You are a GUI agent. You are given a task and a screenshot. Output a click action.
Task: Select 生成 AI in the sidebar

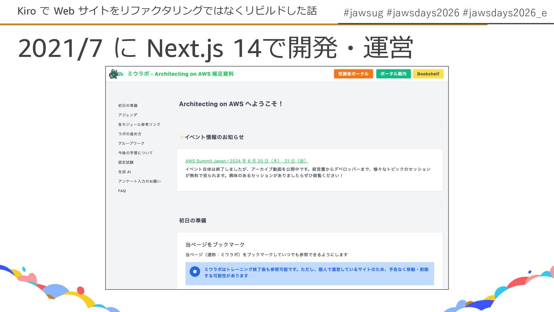click(x=124, y=172)
